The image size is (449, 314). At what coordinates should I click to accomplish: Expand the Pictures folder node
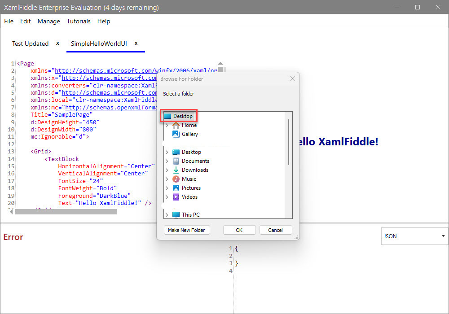coord(167,188)
